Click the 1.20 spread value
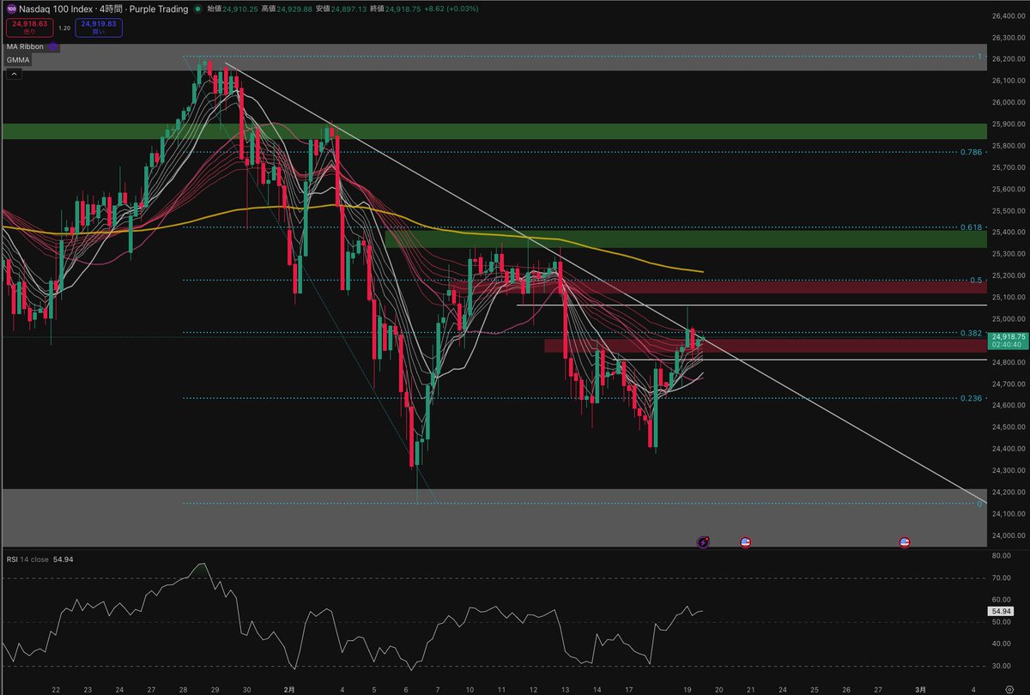Image resolution: width=1030 pixels, height=695 pixels. click(x=64, y=27)
